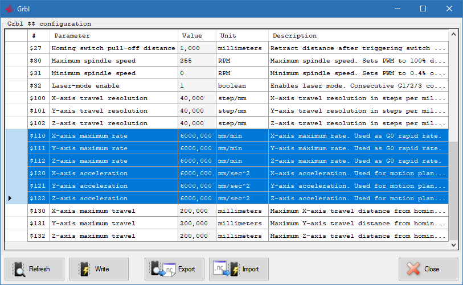Click the $110 code cell

(39, 136)
